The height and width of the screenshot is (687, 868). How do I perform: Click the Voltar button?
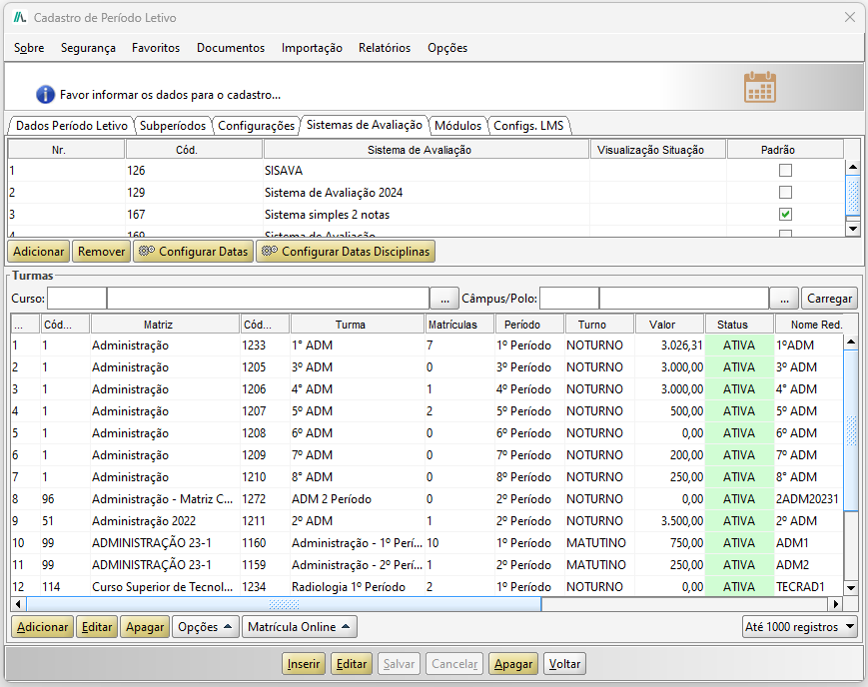(564, 664)
